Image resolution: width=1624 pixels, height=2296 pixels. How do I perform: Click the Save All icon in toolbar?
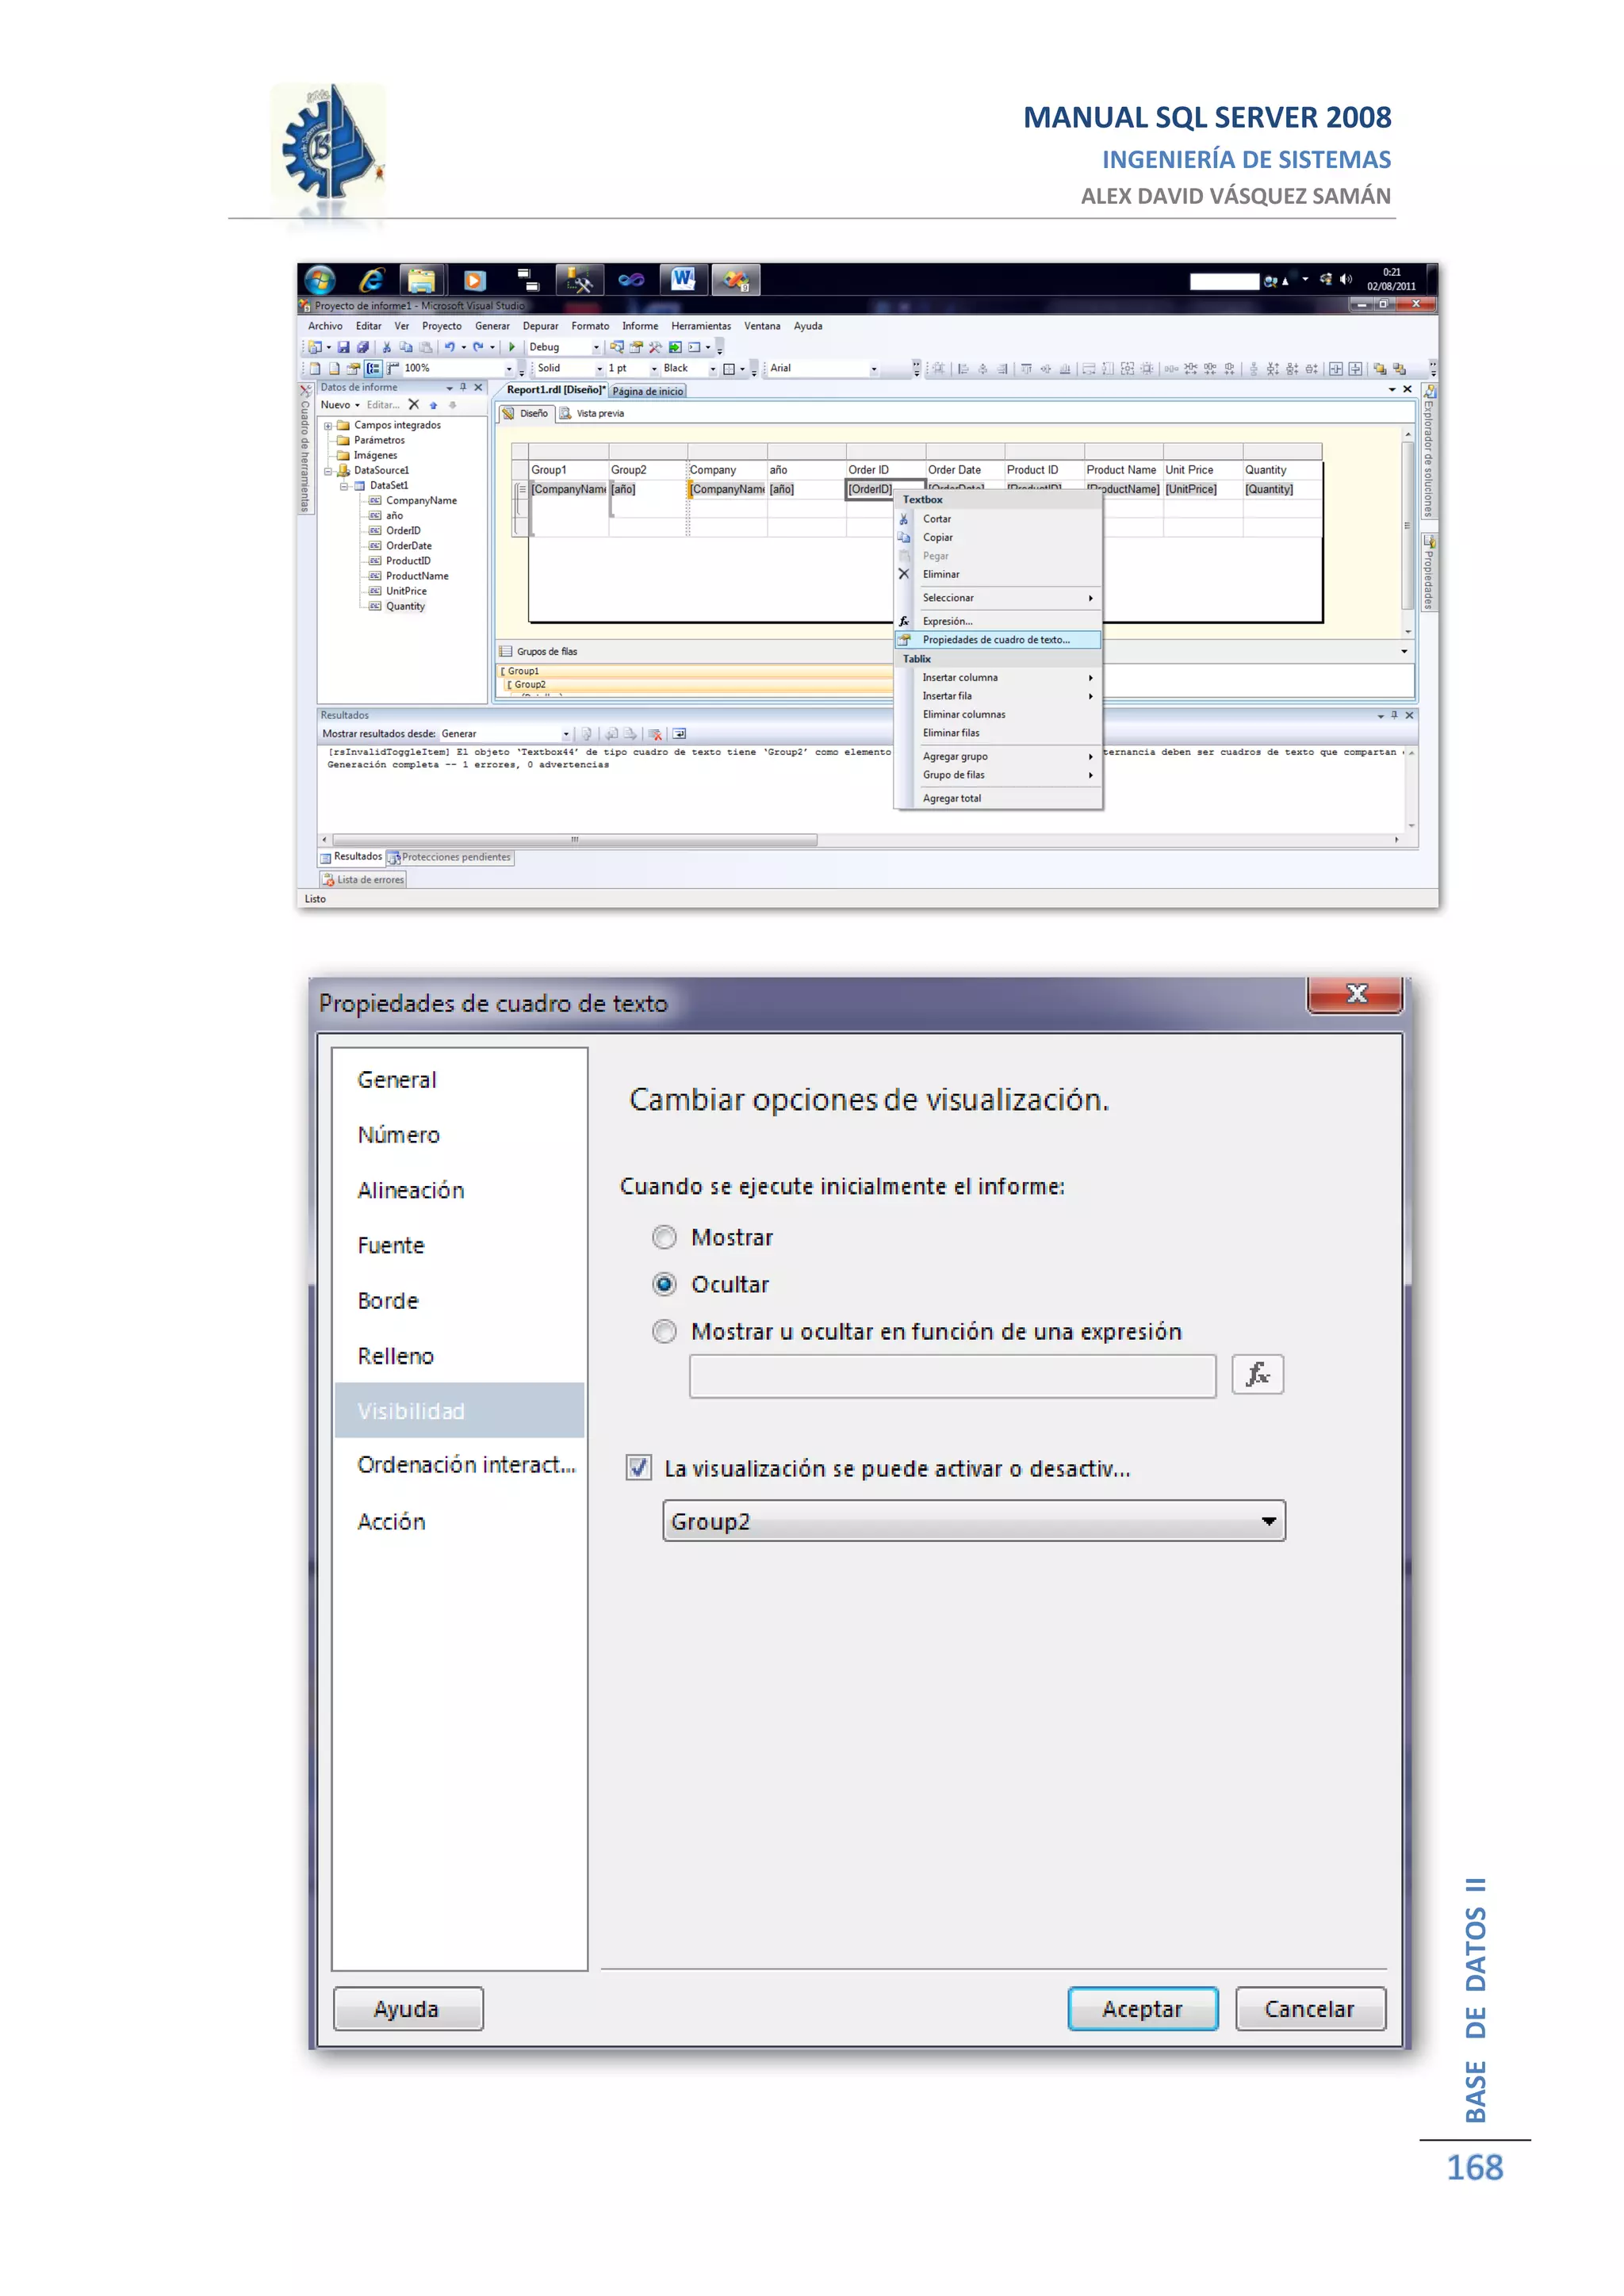pos(362,347)
